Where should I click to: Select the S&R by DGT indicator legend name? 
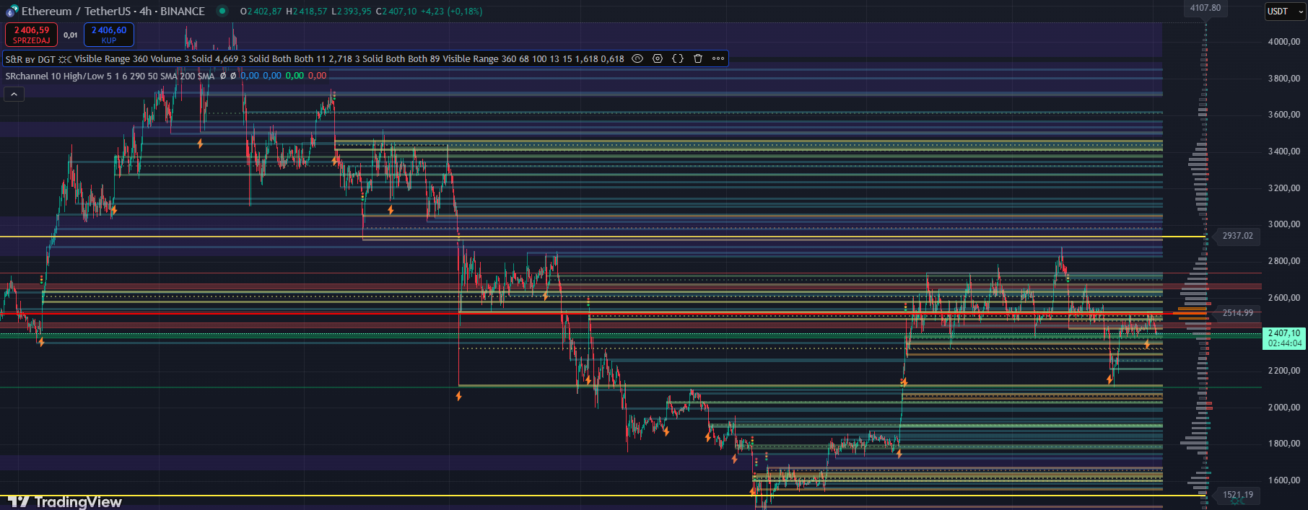click(30, 59)
